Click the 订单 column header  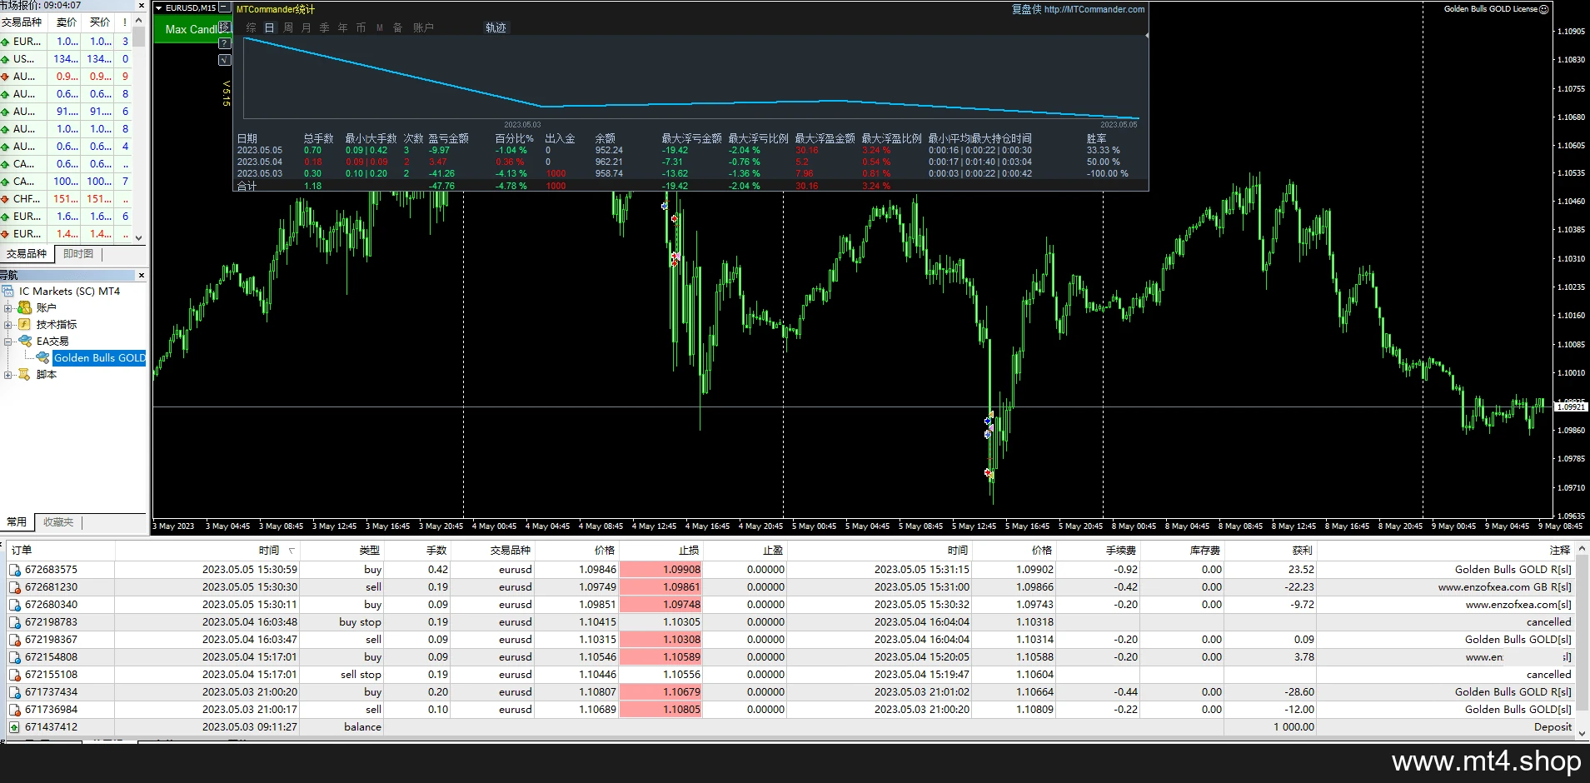(x=22, y=551)
